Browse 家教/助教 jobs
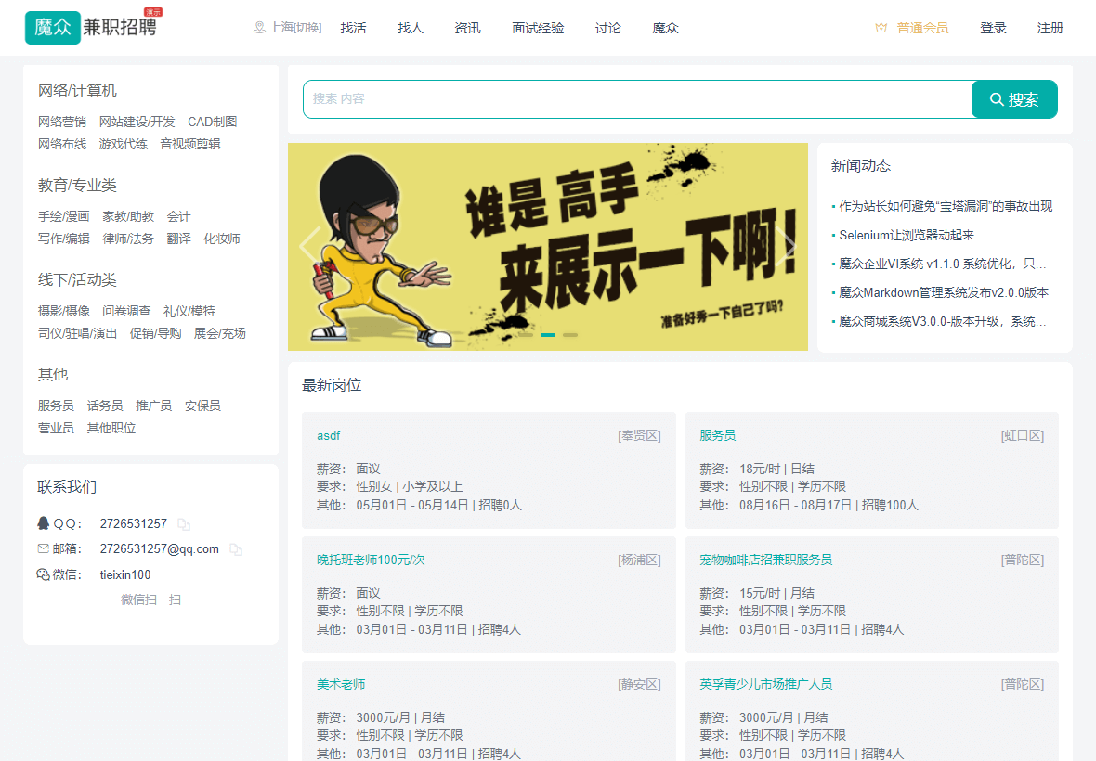Screen dimensions: 1096x761 click(128, 217)
